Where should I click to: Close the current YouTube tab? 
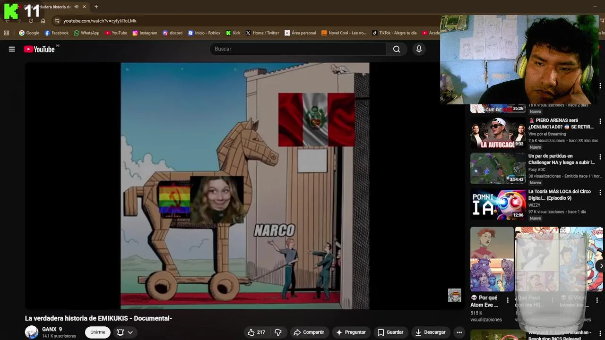coord(84,7)
